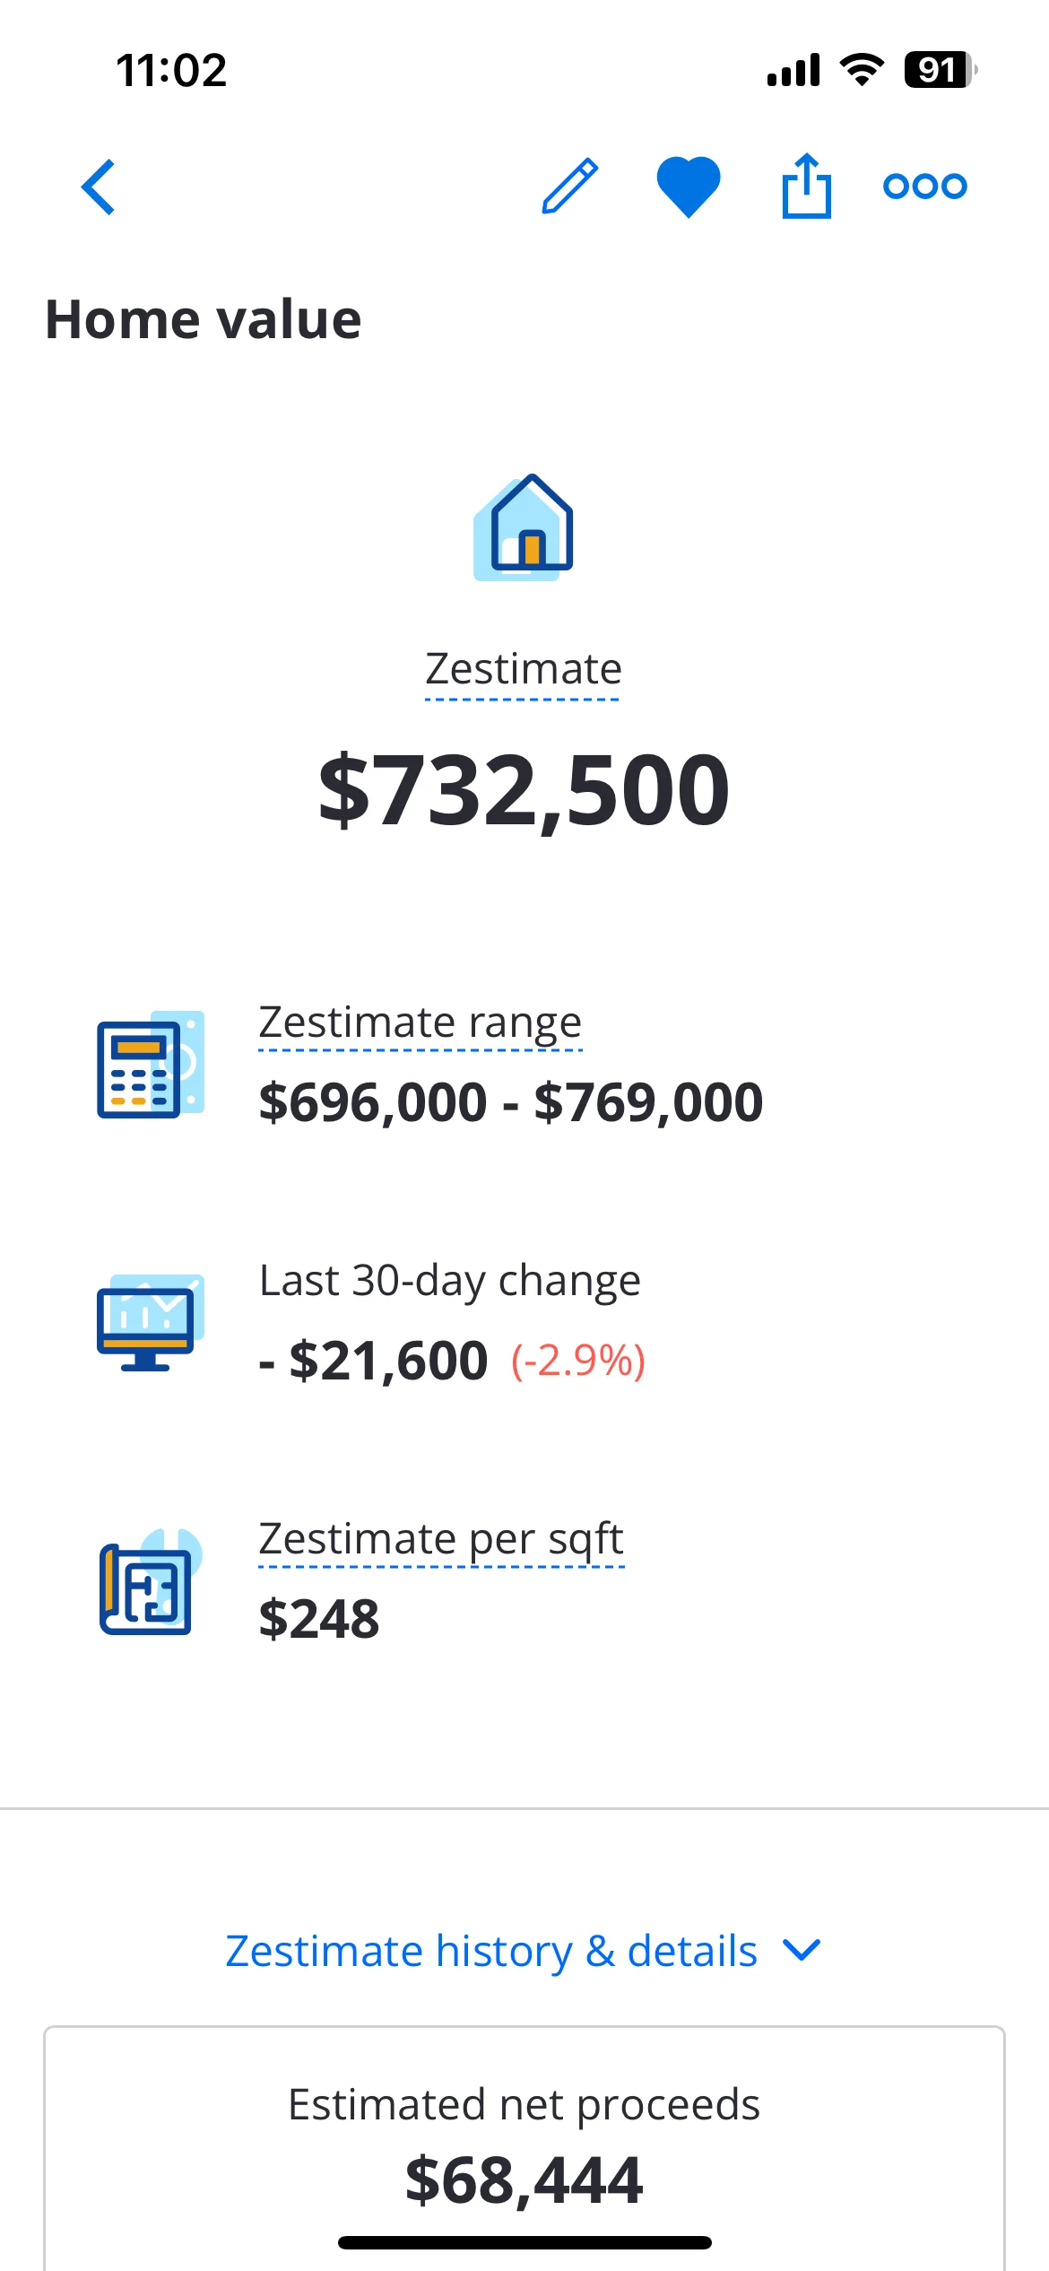Image resolution: width=1049 pixels, height=2271 pixels.
Task: Tap the $68,444 net proceeds amount
Action: click(524, 2180)
